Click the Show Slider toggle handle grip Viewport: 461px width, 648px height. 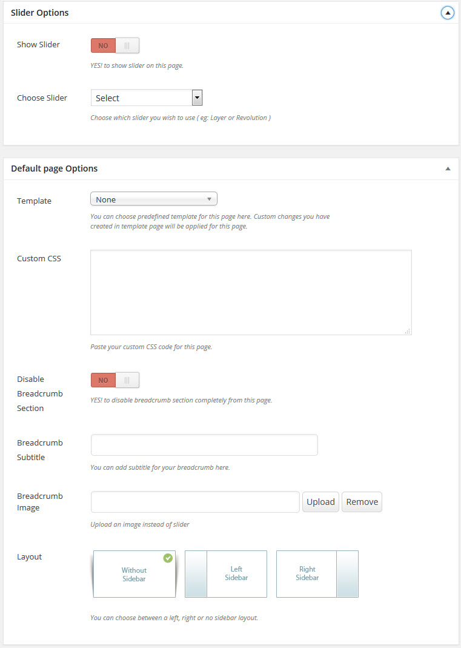127,45
